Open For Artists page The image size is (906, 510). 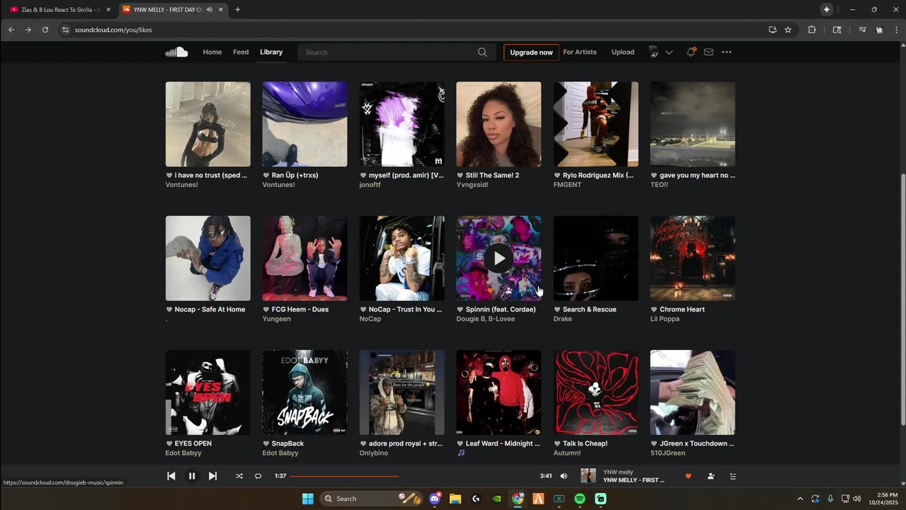point(580,52)
